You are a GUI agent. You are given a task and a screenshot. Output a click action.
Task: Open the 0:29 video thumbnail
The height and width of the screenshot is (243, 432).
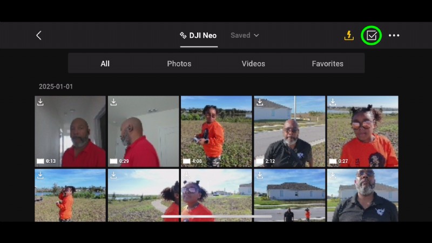point(143,131)
